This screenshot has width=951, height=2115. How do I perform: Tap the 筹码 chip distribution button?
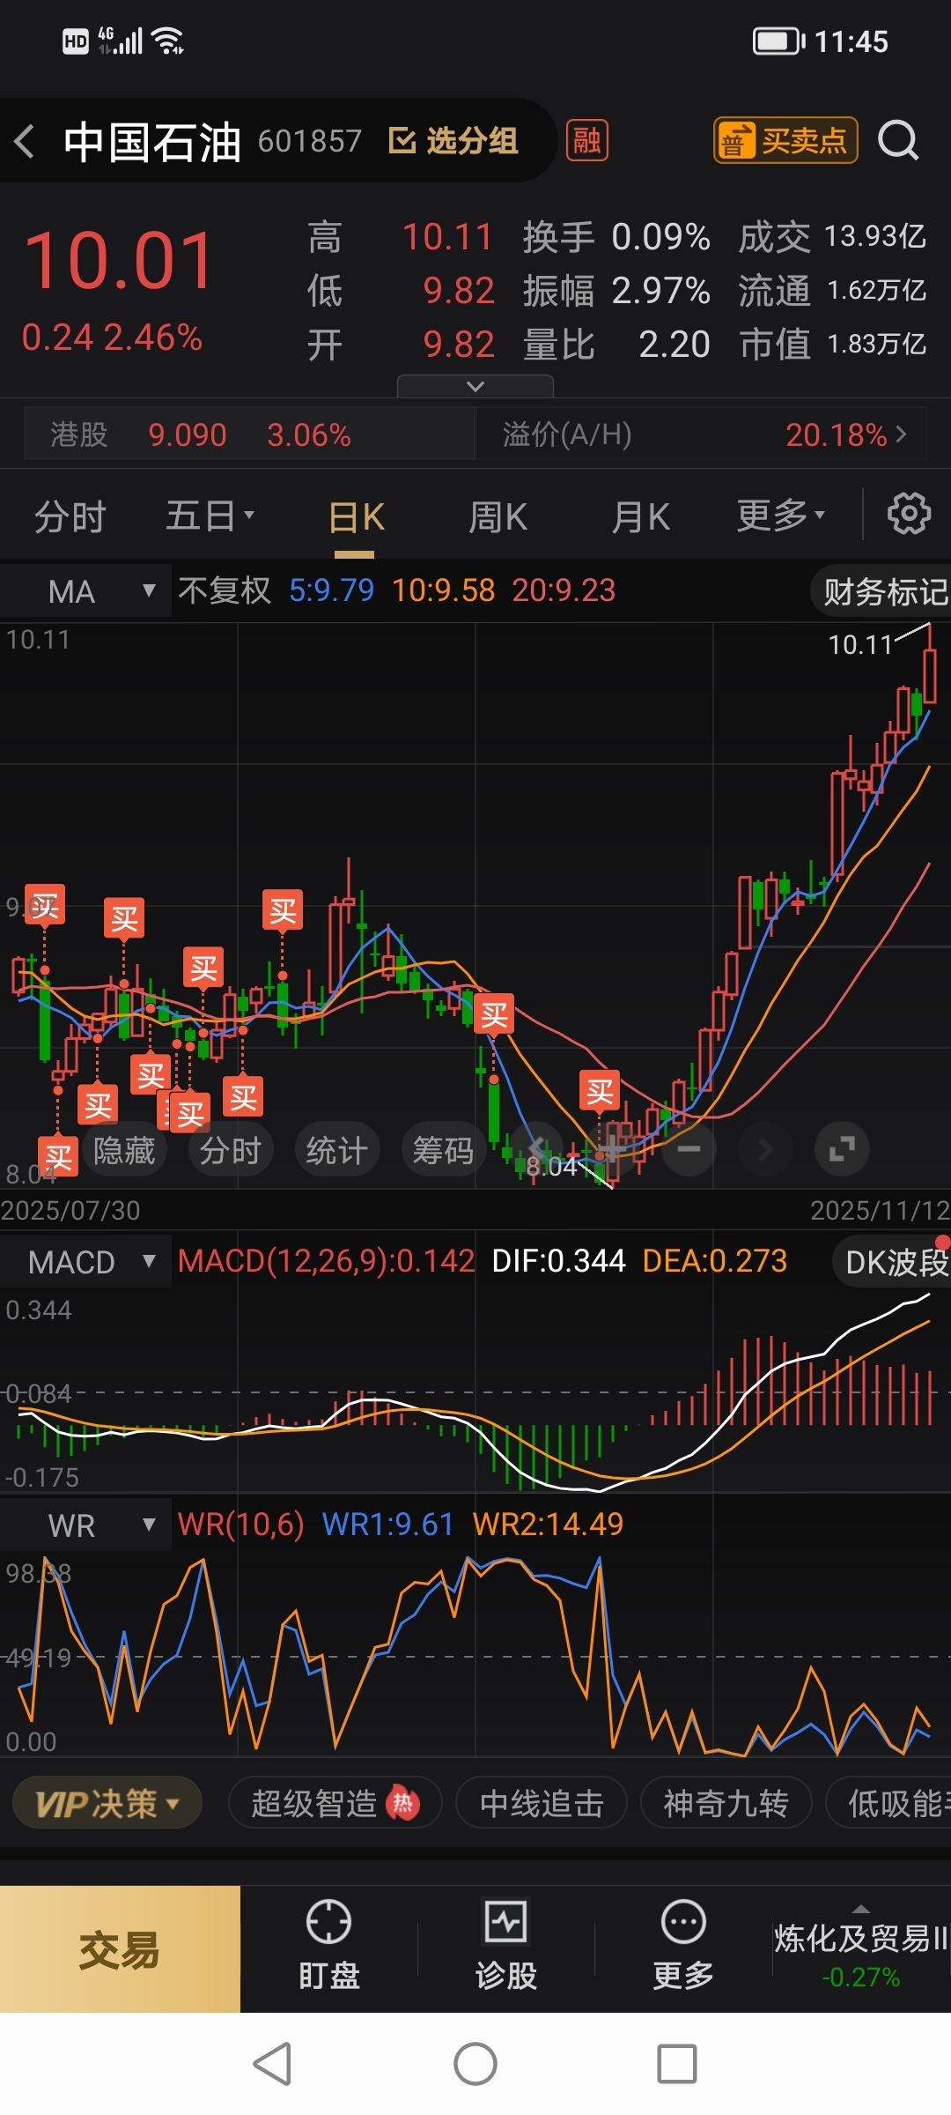(444, 1150)
